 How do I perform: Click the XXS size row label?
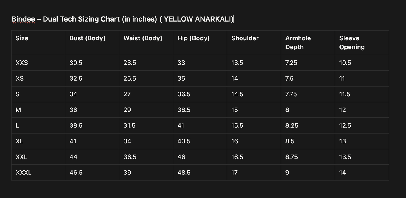click(x=22, y=63)
